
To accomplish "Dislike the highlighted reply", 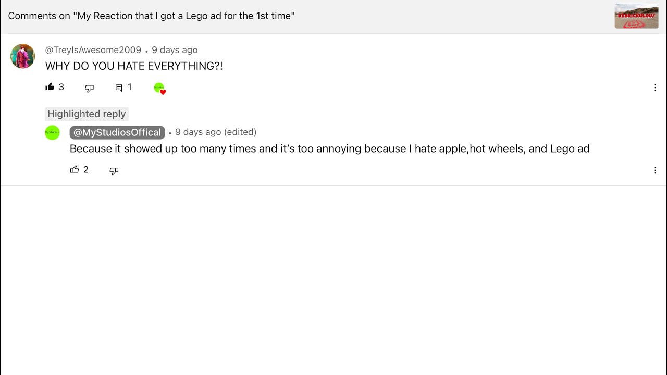I will (114, 171).
